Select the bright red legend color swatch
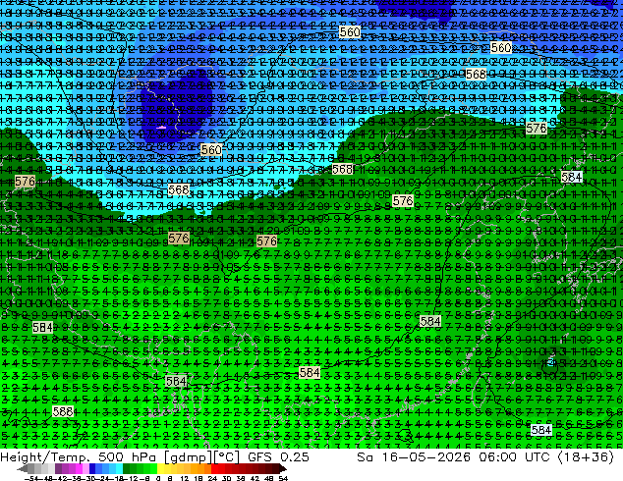 tap(214, 468)
